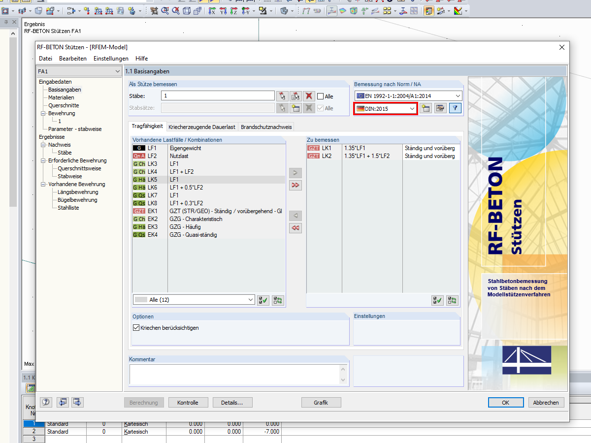591x443 pixels.
Task: Toggle the Alle checkbox in Stabsätze row
Action: point(320,108)
